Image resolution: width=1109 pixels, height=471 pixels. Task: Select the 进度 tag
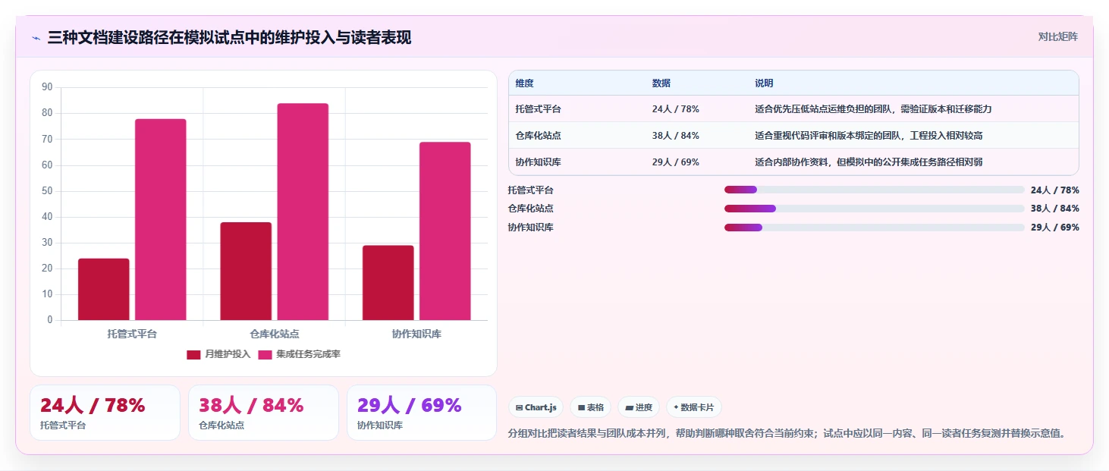[x=639, y=407]
